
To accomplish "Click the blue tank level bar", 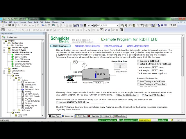I will pos(96,75).
